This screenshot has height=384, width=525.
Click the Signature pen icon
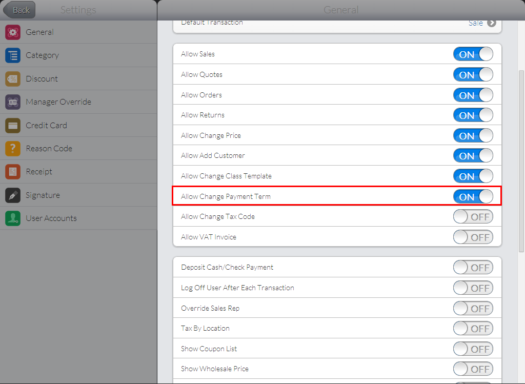13,195
